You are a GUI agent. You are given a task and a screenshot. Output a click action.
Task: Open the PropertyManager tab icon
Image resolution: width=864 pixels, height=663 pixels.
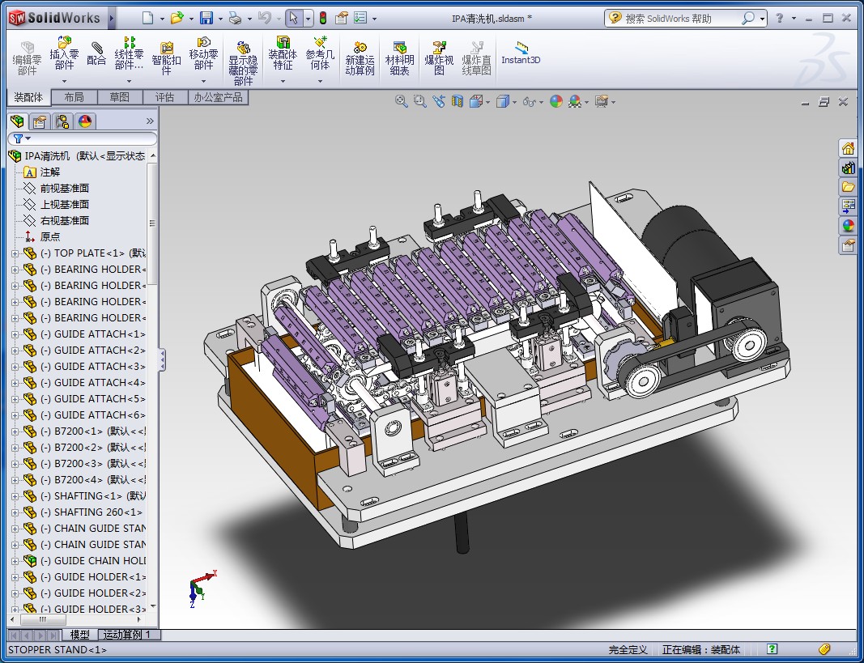tap(39, 122)
